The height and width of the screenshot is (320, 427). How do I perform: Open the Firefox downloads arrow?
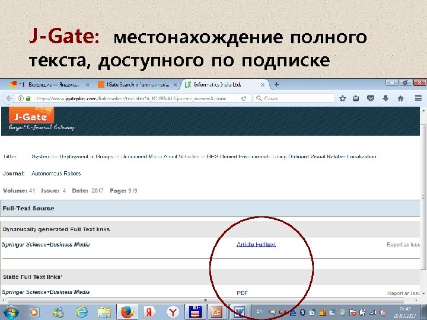coord(385,98)
